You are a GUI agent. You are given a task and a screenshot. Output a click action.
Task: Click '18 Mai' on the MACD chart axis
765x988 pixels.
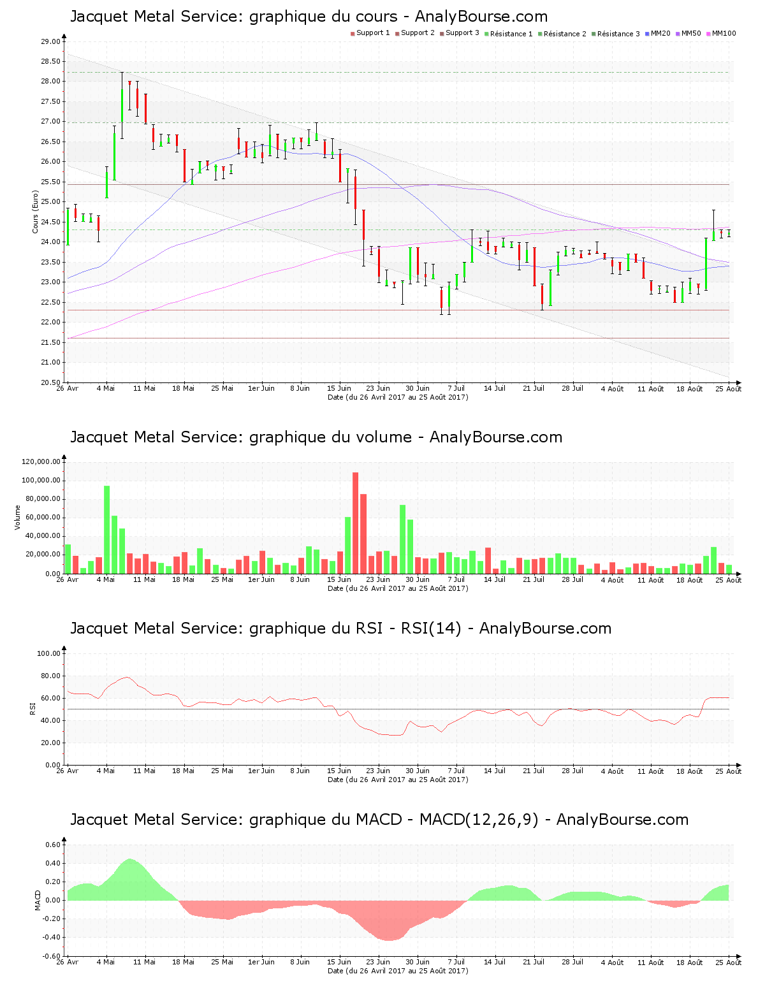click(x=184, y=962)
